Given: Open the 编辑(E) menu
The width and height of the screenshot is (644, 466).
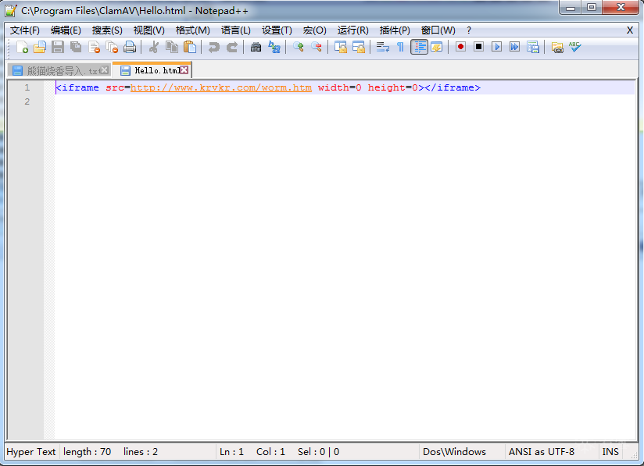Looking at the screenshot, I should (66, 30).
